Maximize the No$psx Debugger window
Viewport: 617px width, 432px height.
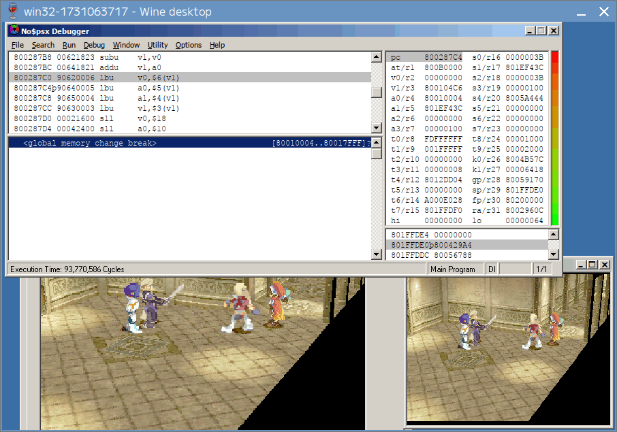(541, 31)
